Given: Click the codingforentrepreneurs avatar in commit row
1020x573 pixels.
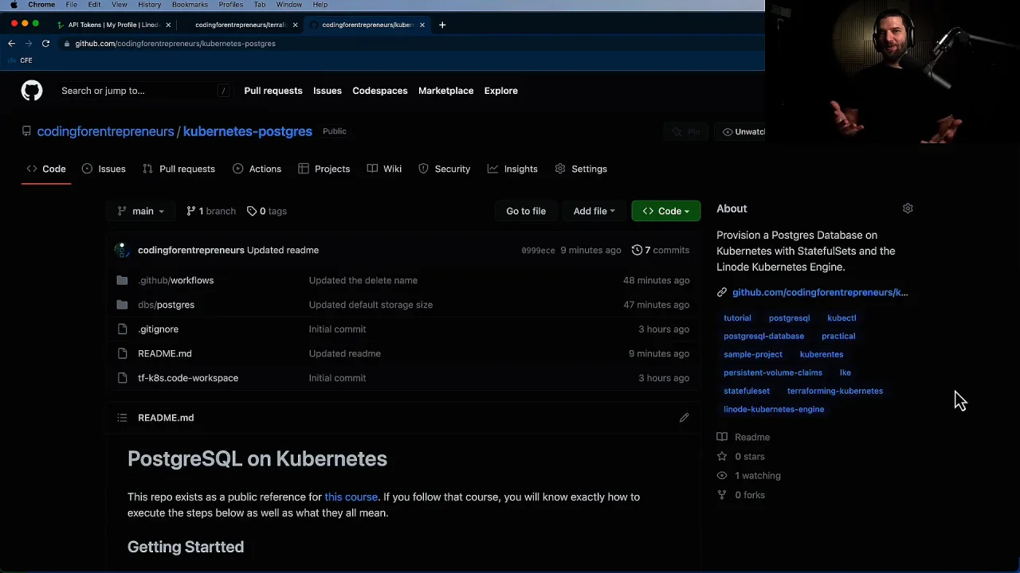Looking at the screenshot, I should pyautogui.click(x=122, y=250).
